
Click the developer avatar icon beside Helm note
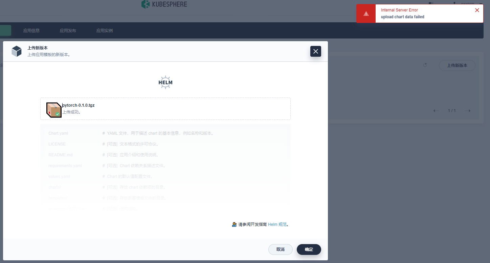234,224
